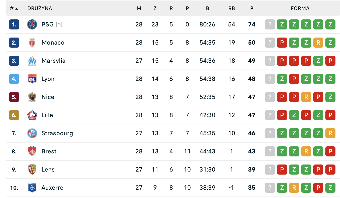The height and width of the screenshot is (198, 340).
Task: Click the Auxerre club crest
Action: (x=32, y=188)
